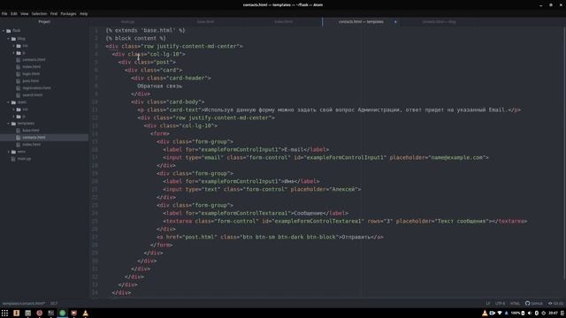
Task: Open the Selection menu
Action: coord(39,14)
